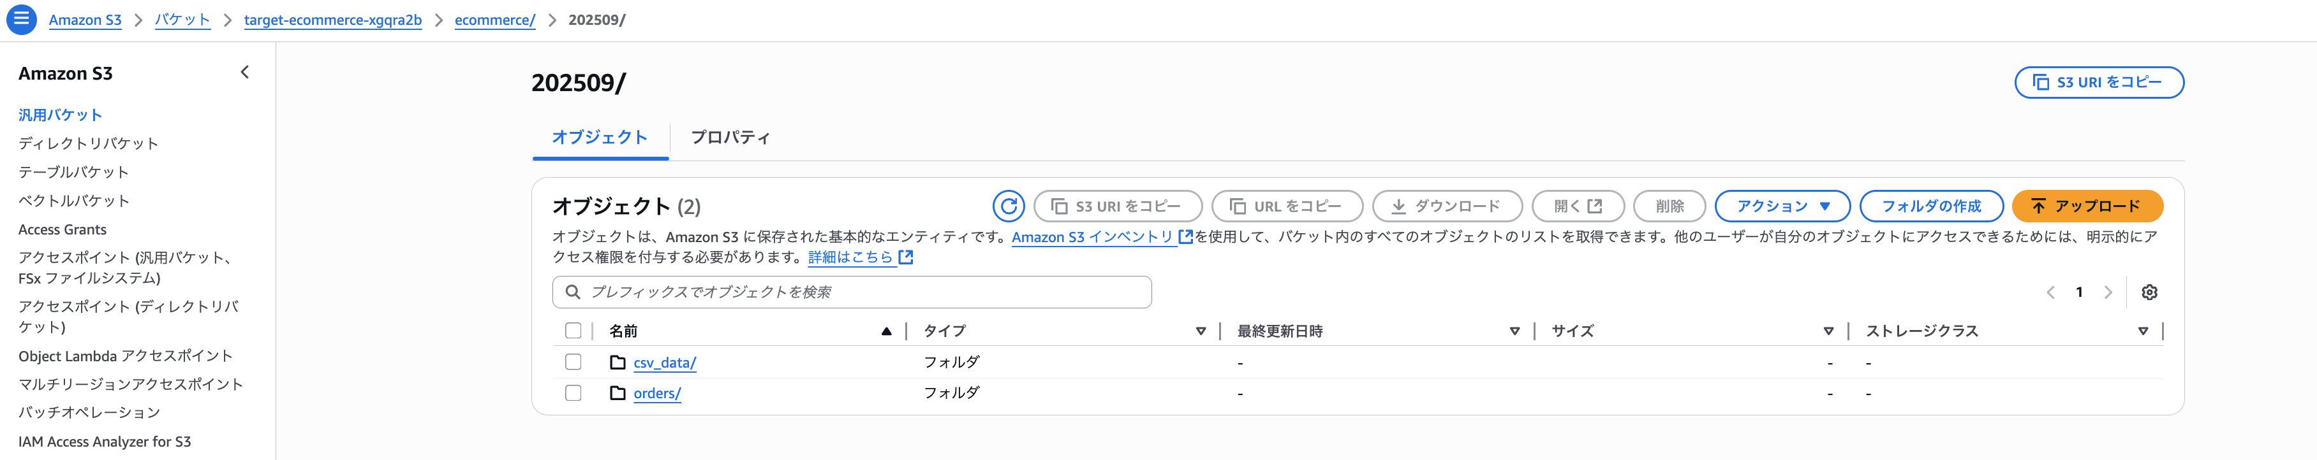
Task: Click the csv_data folder icon
Action: (x=618, y=362)
